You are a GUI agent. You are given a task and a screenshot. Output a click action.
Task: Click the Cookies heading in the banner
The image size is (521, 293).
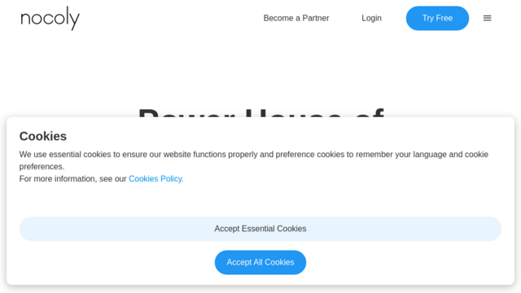tap(43, 136)
